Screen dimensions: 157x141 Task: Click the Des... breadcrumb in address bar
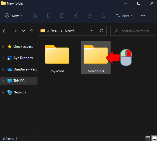[55, 31]
